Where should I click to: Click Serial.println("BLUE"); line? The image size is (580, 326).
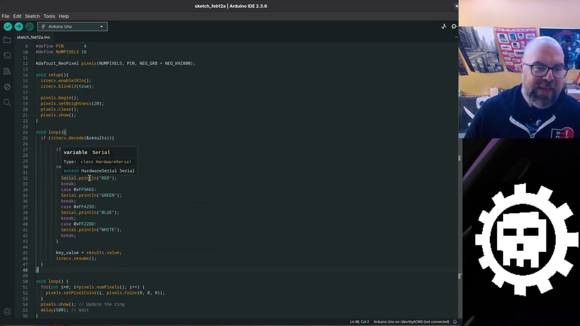(90, 212)
